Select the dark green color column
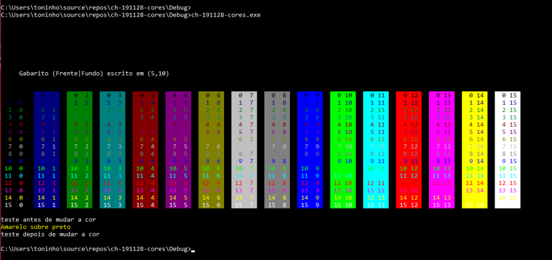The width and height of the screenshot is (552, 260). tap(79, 150)
